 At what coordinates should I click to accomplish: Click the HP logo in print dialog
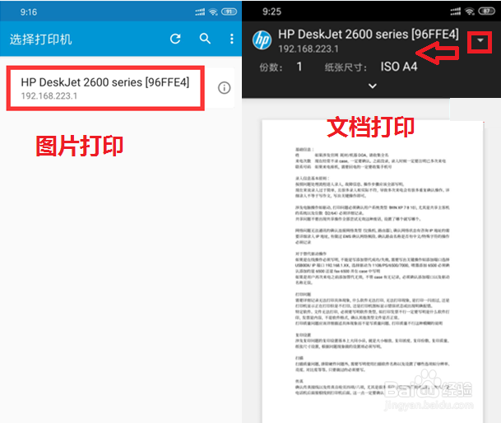point(262,40)
